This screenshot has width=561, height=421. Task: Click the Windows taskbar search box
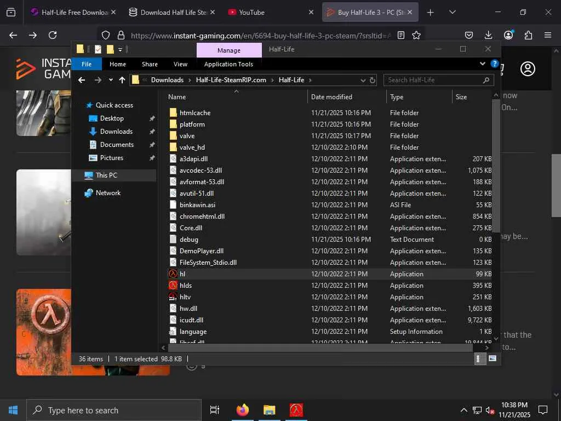[x=114, y=410]
